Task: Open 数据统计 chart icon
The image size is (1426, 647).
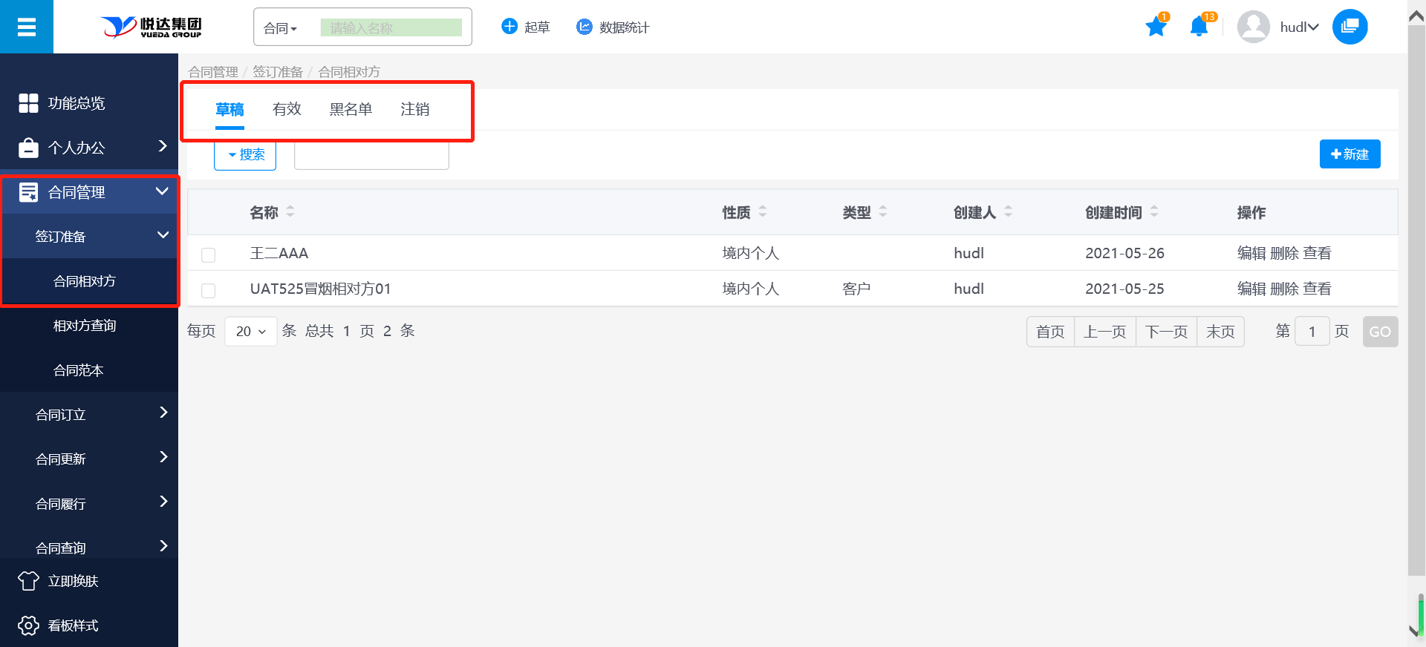Action: [585, 27]
